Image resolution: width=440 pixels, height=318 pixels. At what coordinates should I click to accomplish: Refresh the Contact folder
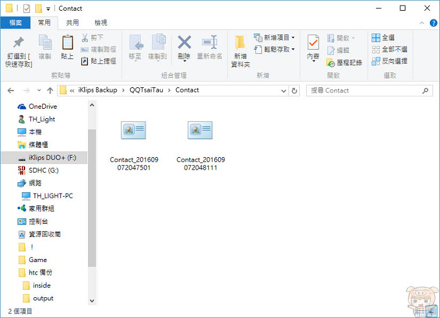294,90
